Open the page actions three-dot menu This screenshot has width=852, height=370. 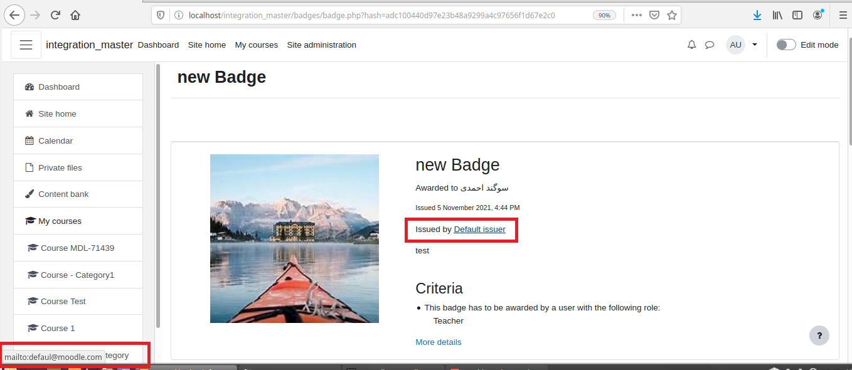point(637,15)
